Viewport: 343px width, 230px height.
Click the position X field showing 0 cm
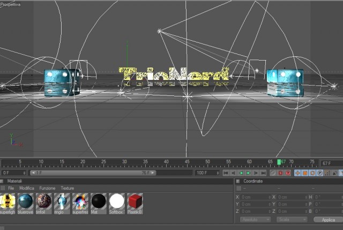[256, 197]
